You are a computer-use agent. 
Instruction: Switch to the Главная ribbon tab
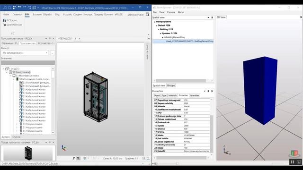[17, 15]
